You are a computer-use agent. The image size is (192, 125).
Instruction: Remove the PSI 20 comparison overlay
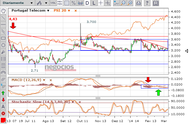coord(76,11)
